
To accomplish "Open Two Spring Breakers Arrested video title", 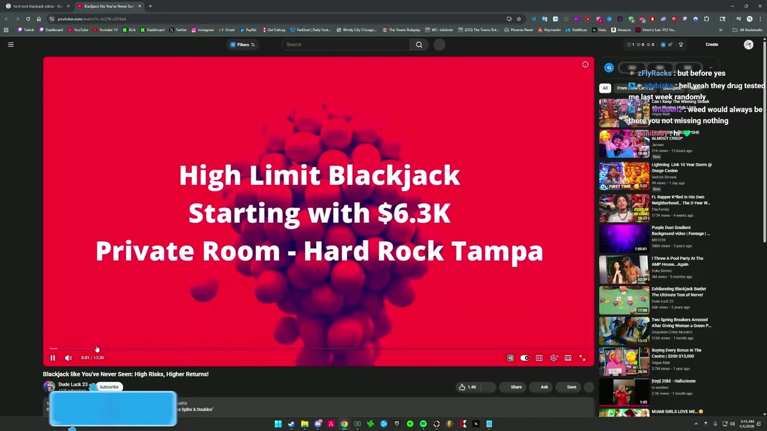I will tap(681, 323).
